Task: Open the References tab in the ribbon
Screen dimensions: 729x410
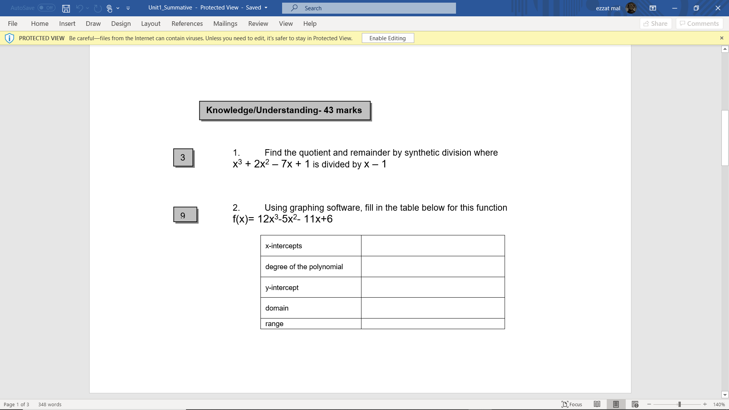Action: (x=187, y=24)
